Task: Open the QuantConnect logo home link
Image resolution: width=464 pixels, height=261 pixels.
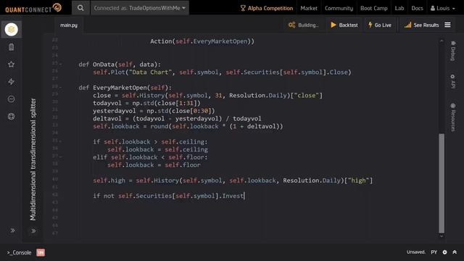Action: (x=33, y=8)
